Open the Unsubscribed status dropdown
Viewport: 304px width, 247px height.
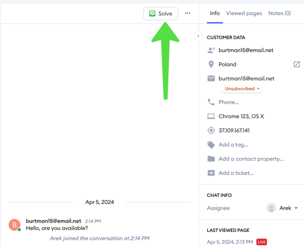(242, 88)
